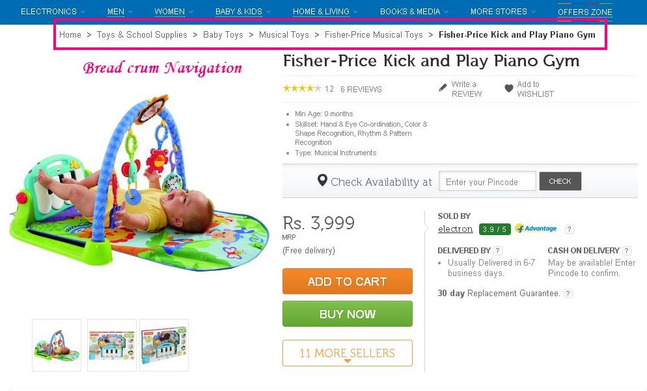The image size is (647, 391).
Task: Click the pencil Write a Review icon
Action: [x=443, y=86]
